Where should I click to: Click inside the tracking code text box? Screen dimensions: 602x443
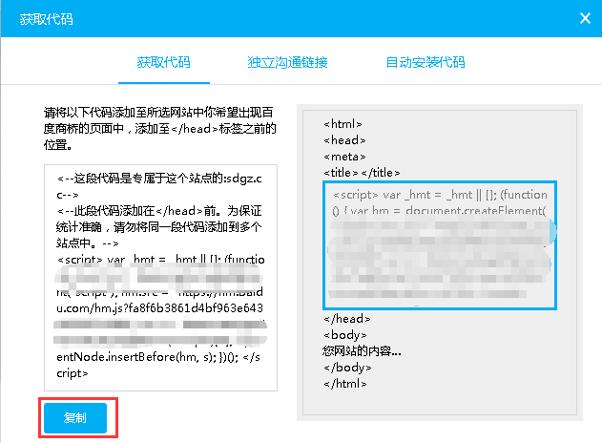tap(161, 278)
